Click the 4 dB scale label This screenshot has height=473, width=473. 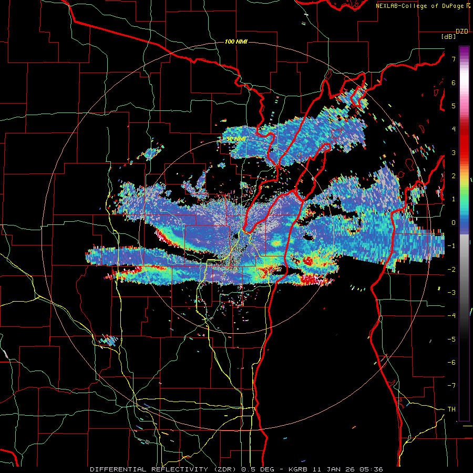pos(454,129)
